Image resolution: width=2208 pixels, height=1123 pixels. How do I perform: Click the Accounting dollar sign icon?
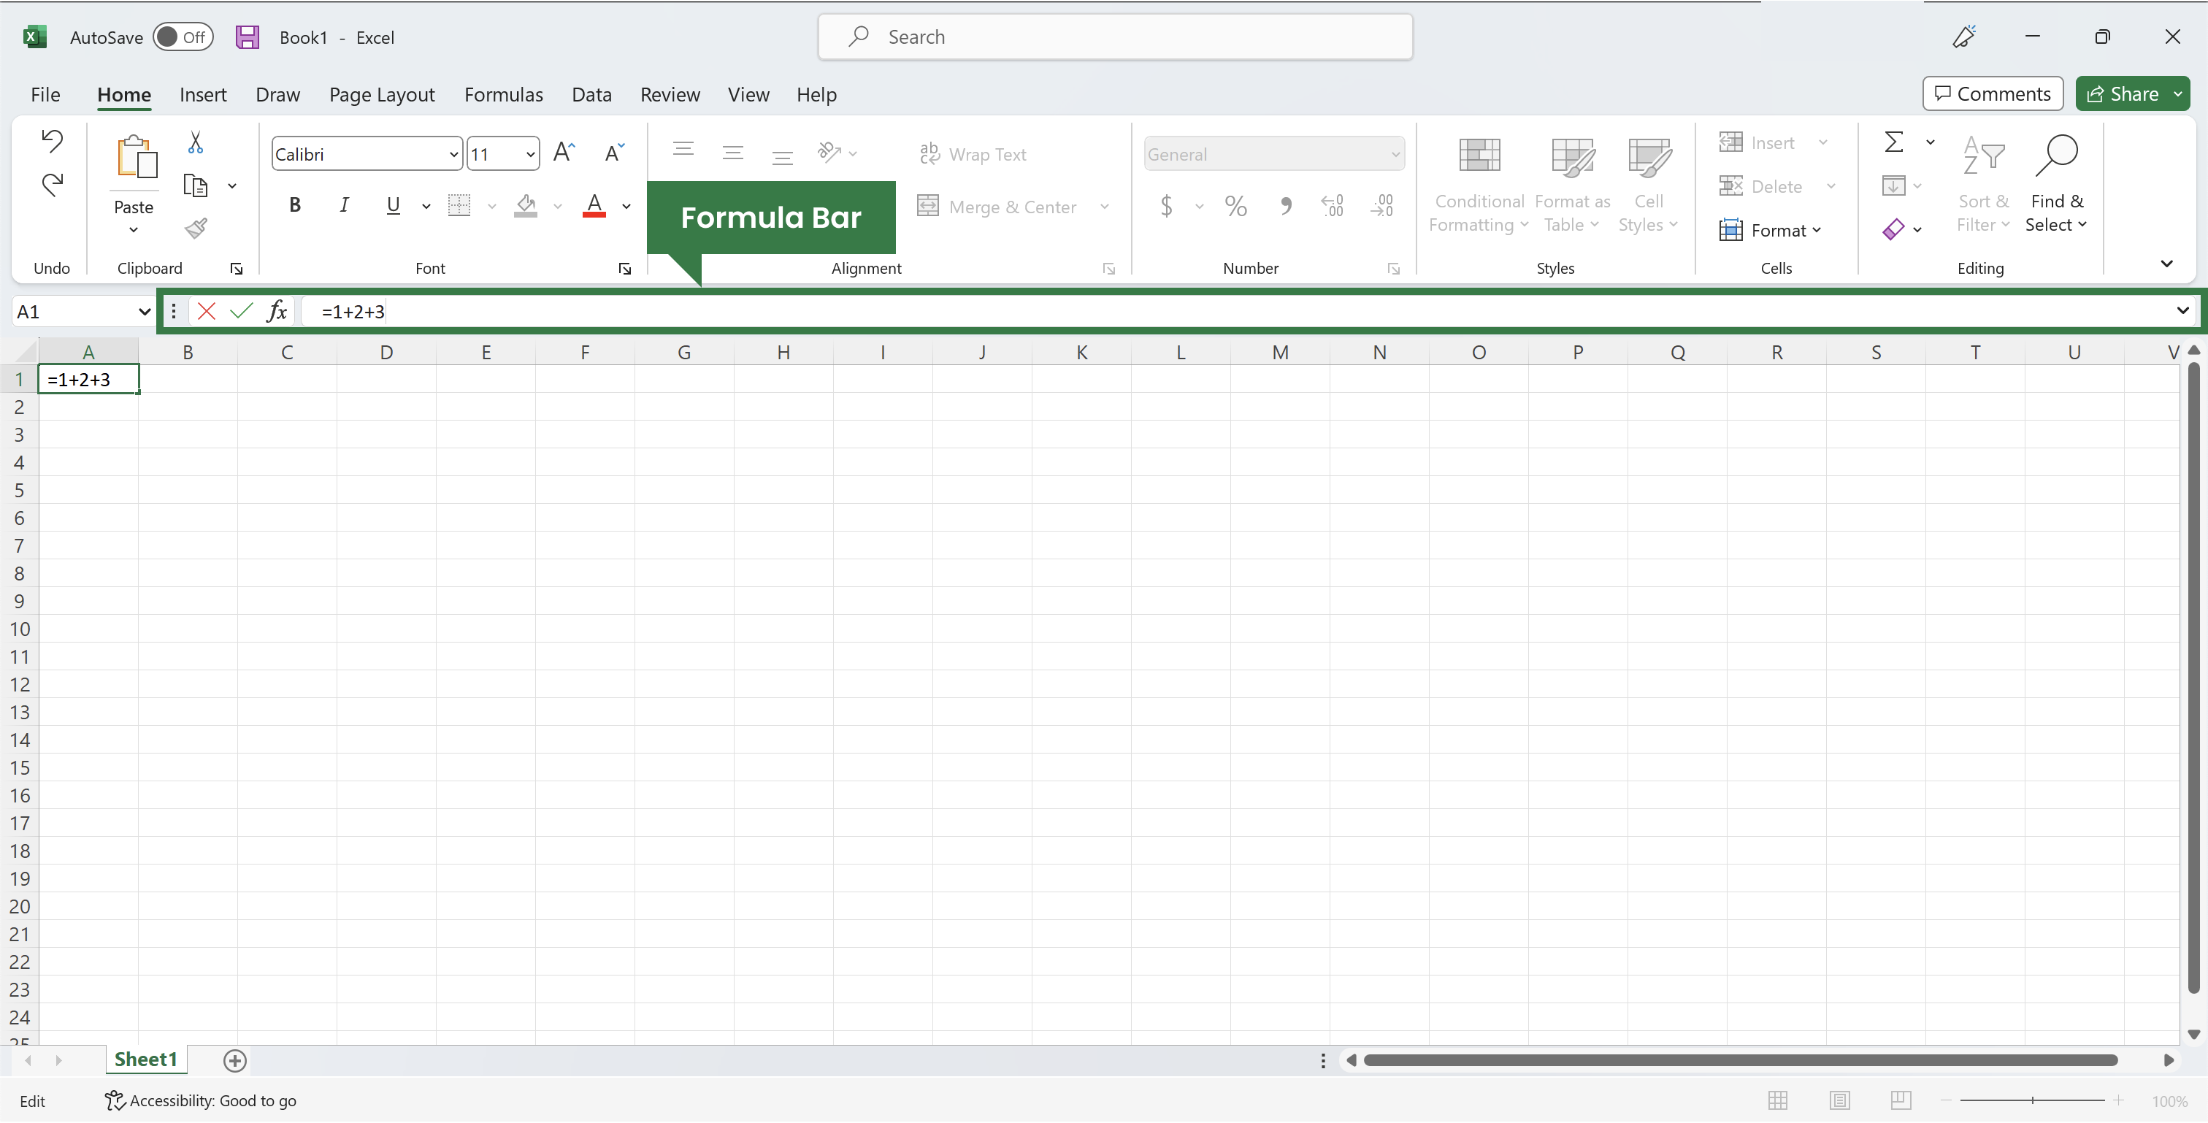click(x=1166, y=206)
